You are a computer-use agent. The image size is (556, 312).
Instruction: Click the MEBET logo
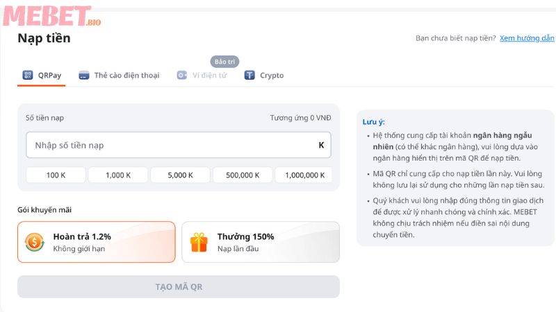(x=52, y=15)
